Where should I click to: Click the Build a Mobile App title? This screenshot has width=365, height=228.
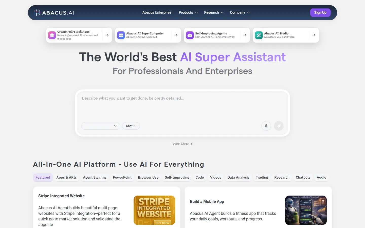207,202
